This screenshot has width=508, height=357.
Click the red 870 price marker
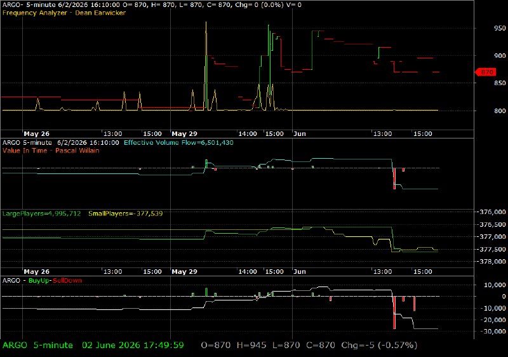click(x=485, y=72)
